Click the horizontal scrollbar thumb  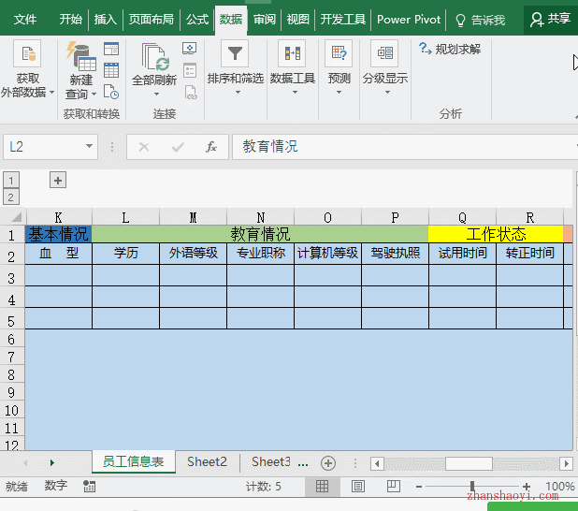click(x=469, y=463)
